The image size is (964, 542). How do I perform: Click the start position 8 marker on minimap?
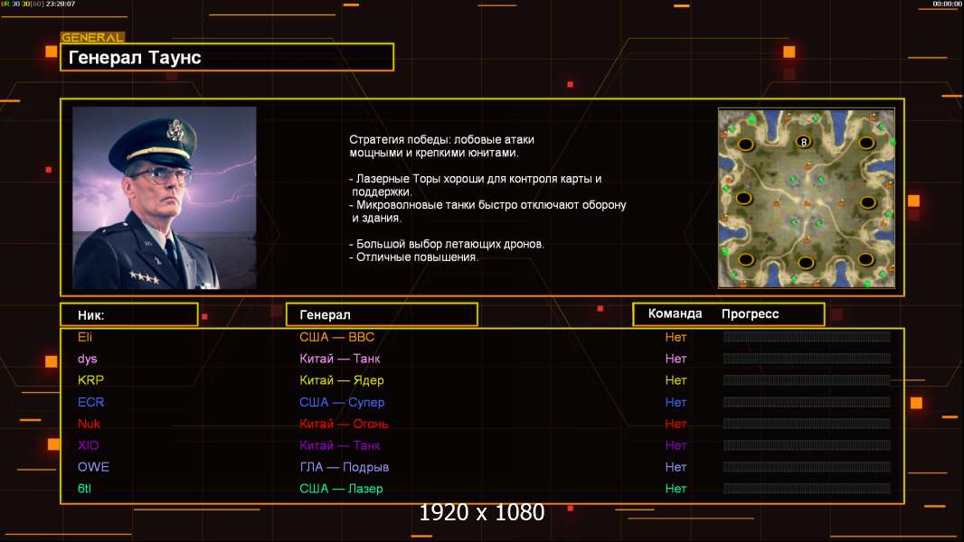[x=802, y=142]
